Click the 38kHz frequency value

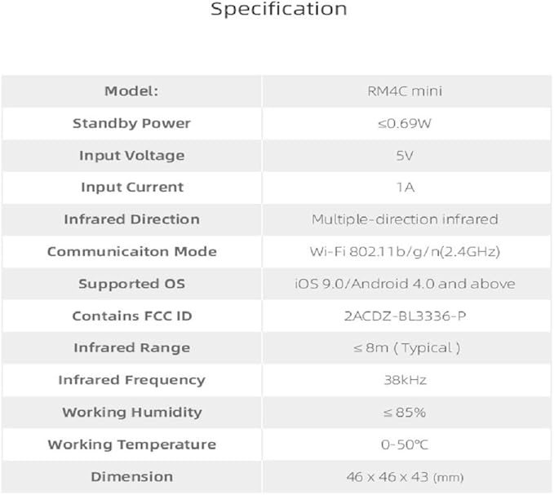405,380
